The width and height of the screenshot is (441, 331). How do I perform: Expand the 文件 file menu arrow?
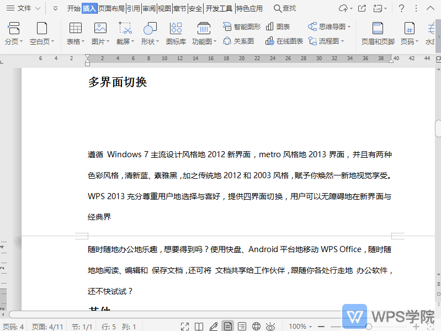point(38,9)
